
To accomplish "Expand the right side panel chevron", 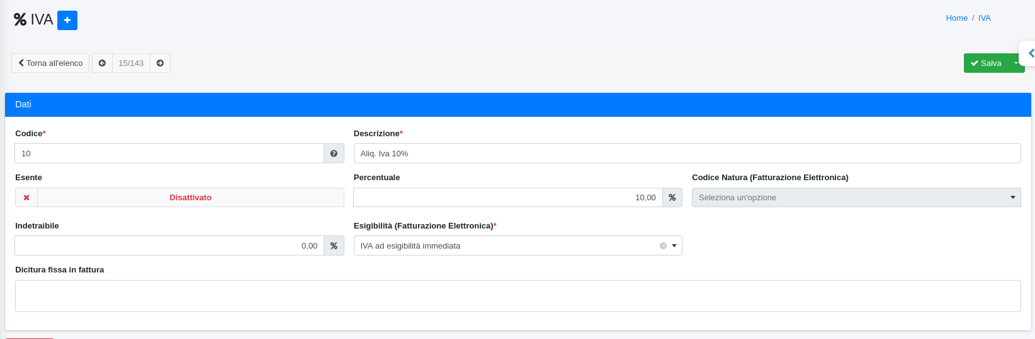I will (x=1030, y=54).
